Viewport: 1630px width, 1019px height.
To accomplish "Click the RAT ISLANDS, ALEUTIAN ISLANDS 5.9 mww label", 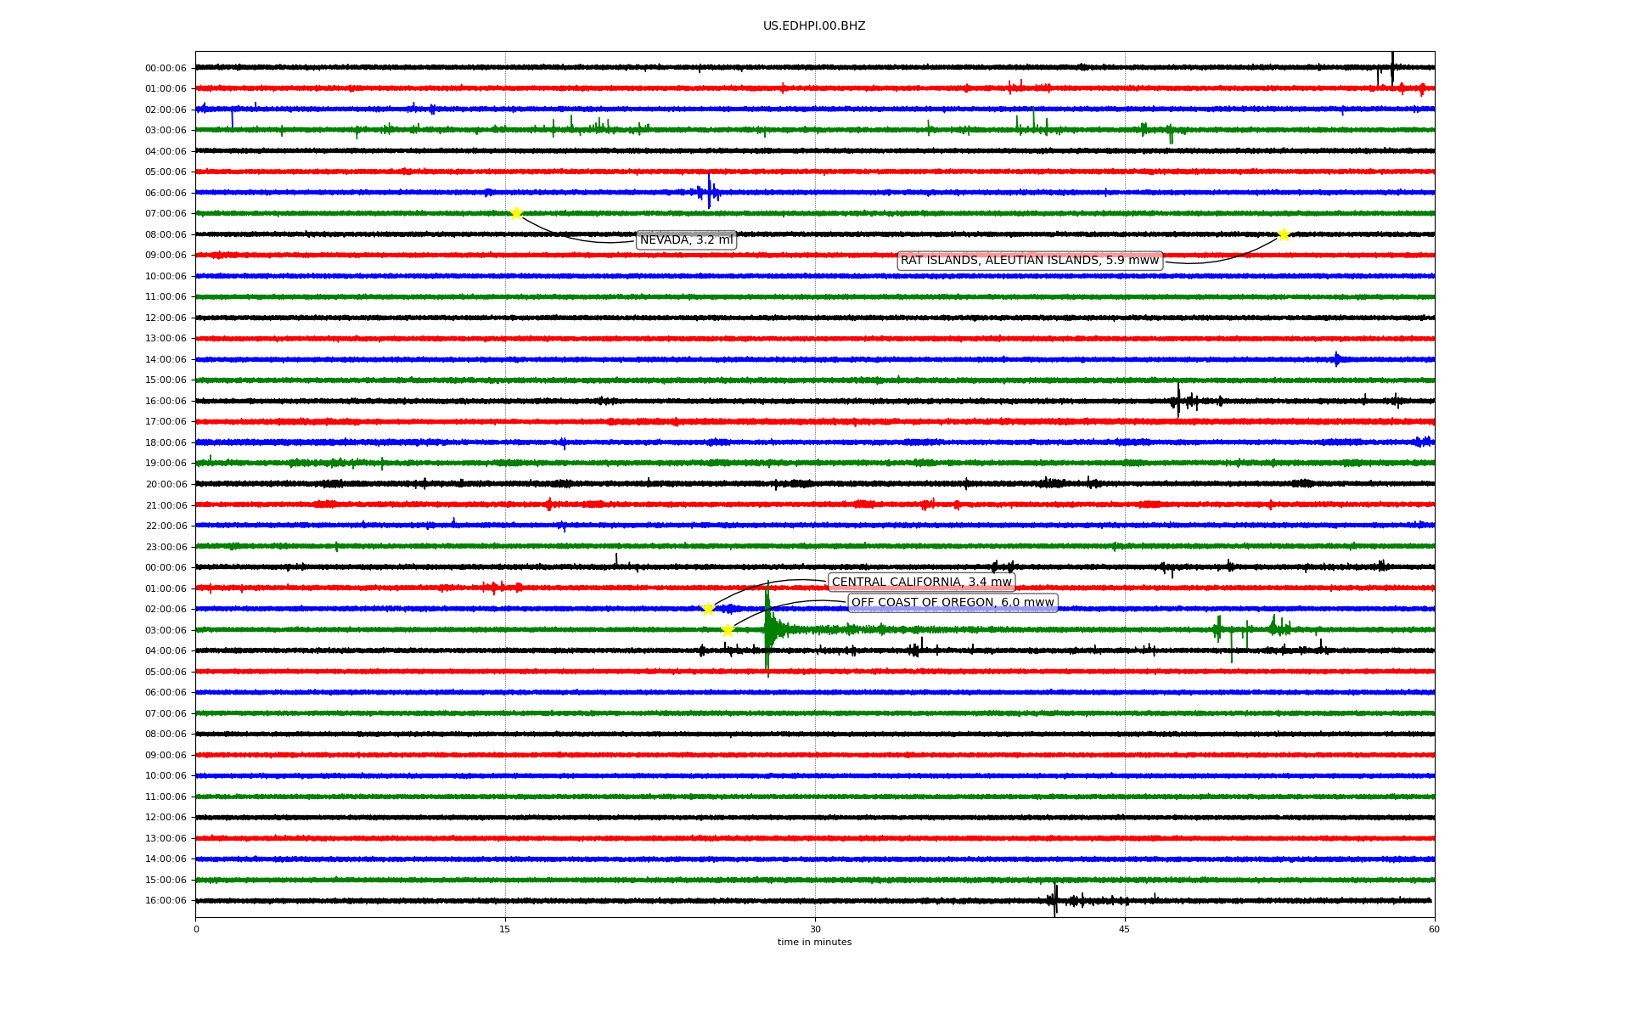I will coord(1029,261).
